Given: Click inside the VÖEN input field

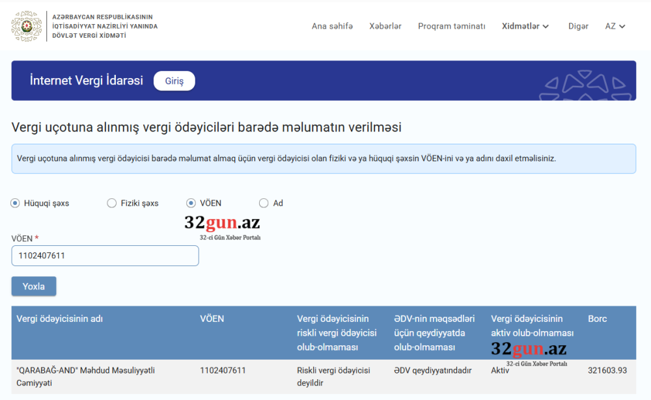Looking at the screenshot, I should [x=104, y=256].
